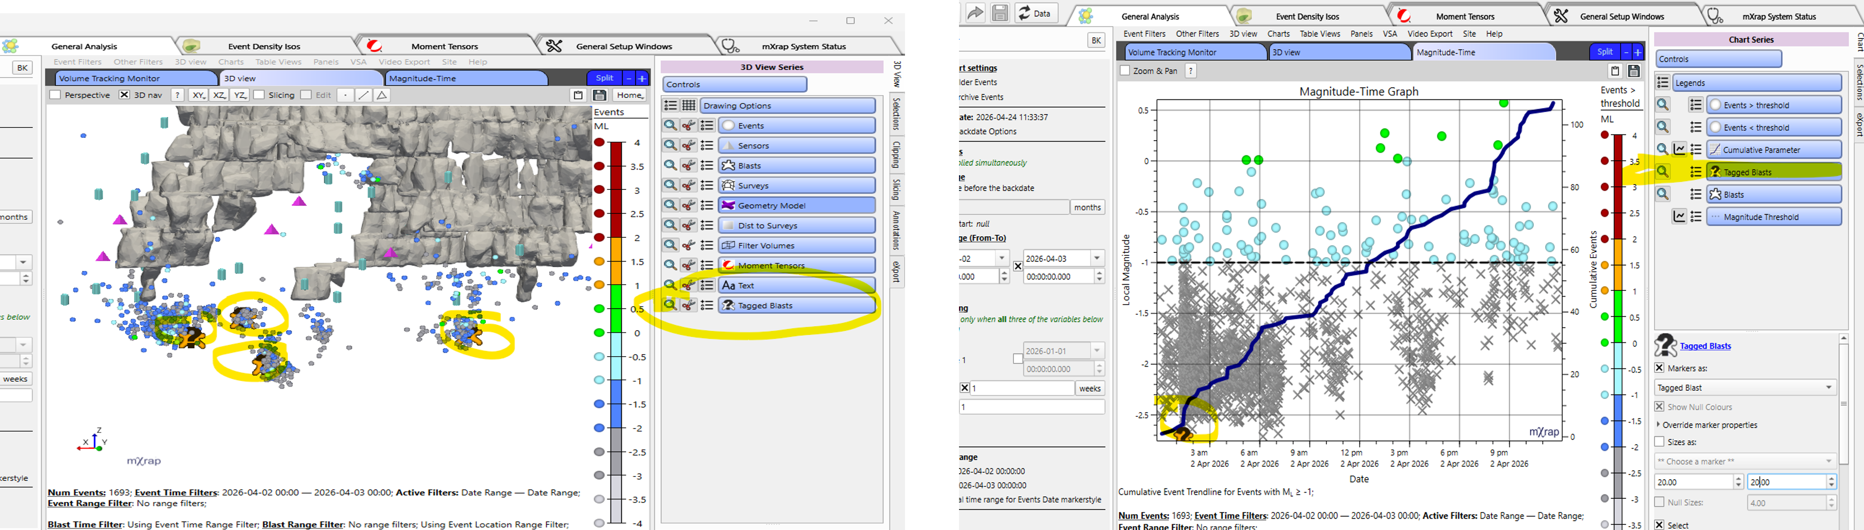The width and height of the screenshot is (1864, 530).
Task: Click the redo arrow icon beside the Data button
Action: 976,13
